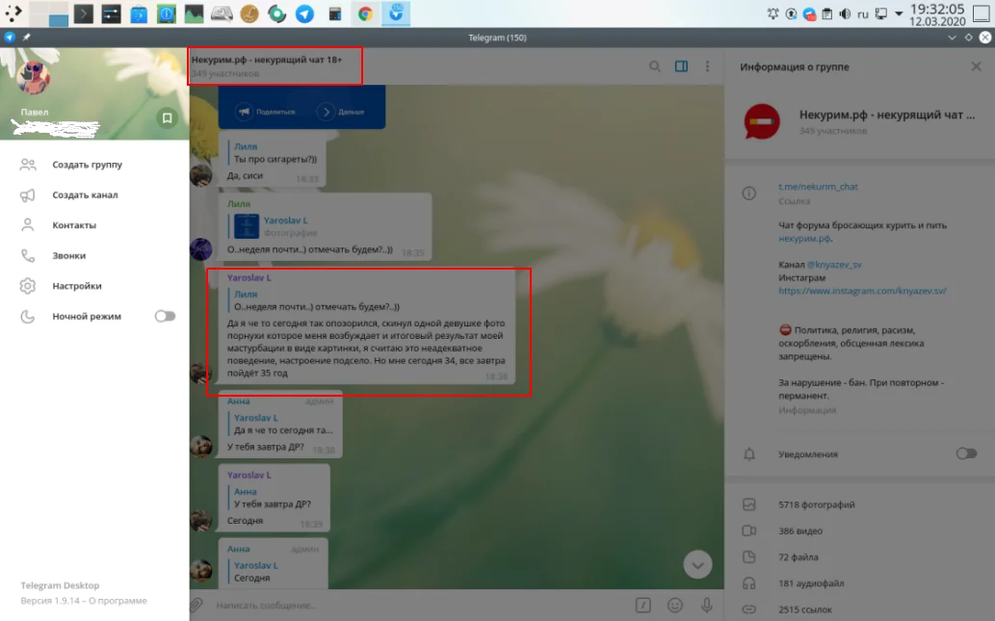
Task: Click the photos icon beside 5718 фотографий
Action: (749, 505)
